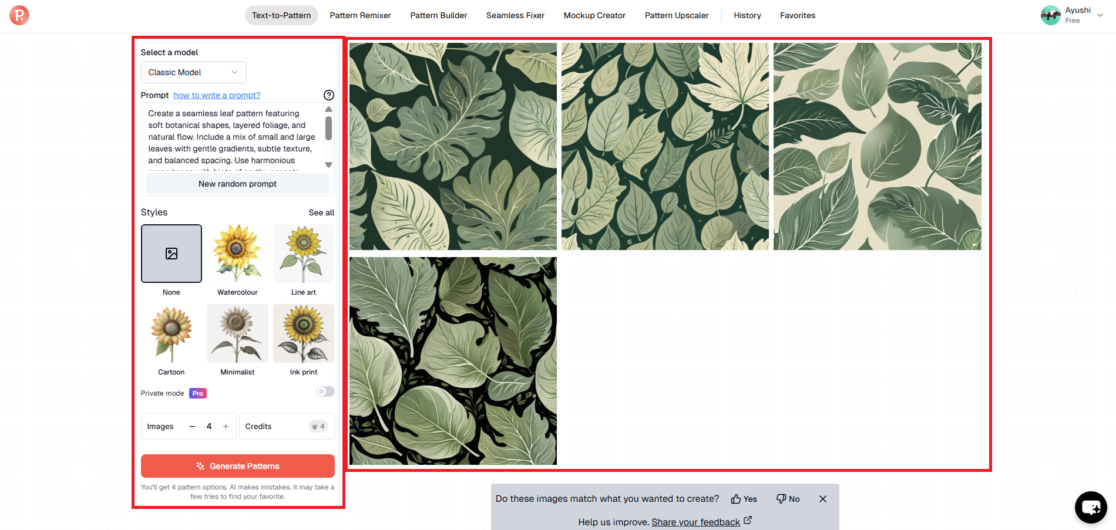Screen dimensions: 1116x530
Task: Open See all styles
Action: tap(321, 212)
